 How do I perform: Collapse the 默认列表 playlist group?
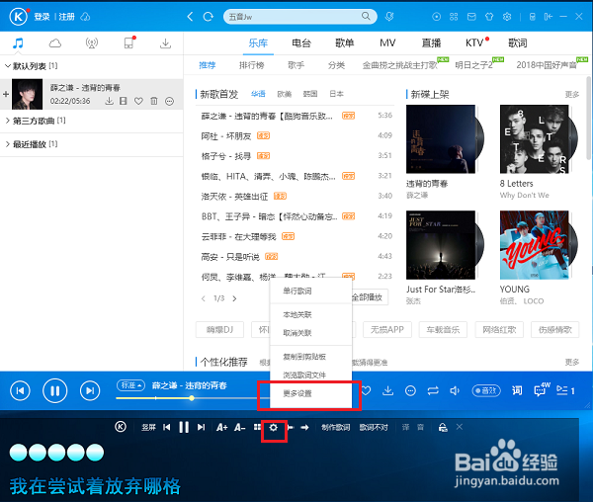click(7, 66)
